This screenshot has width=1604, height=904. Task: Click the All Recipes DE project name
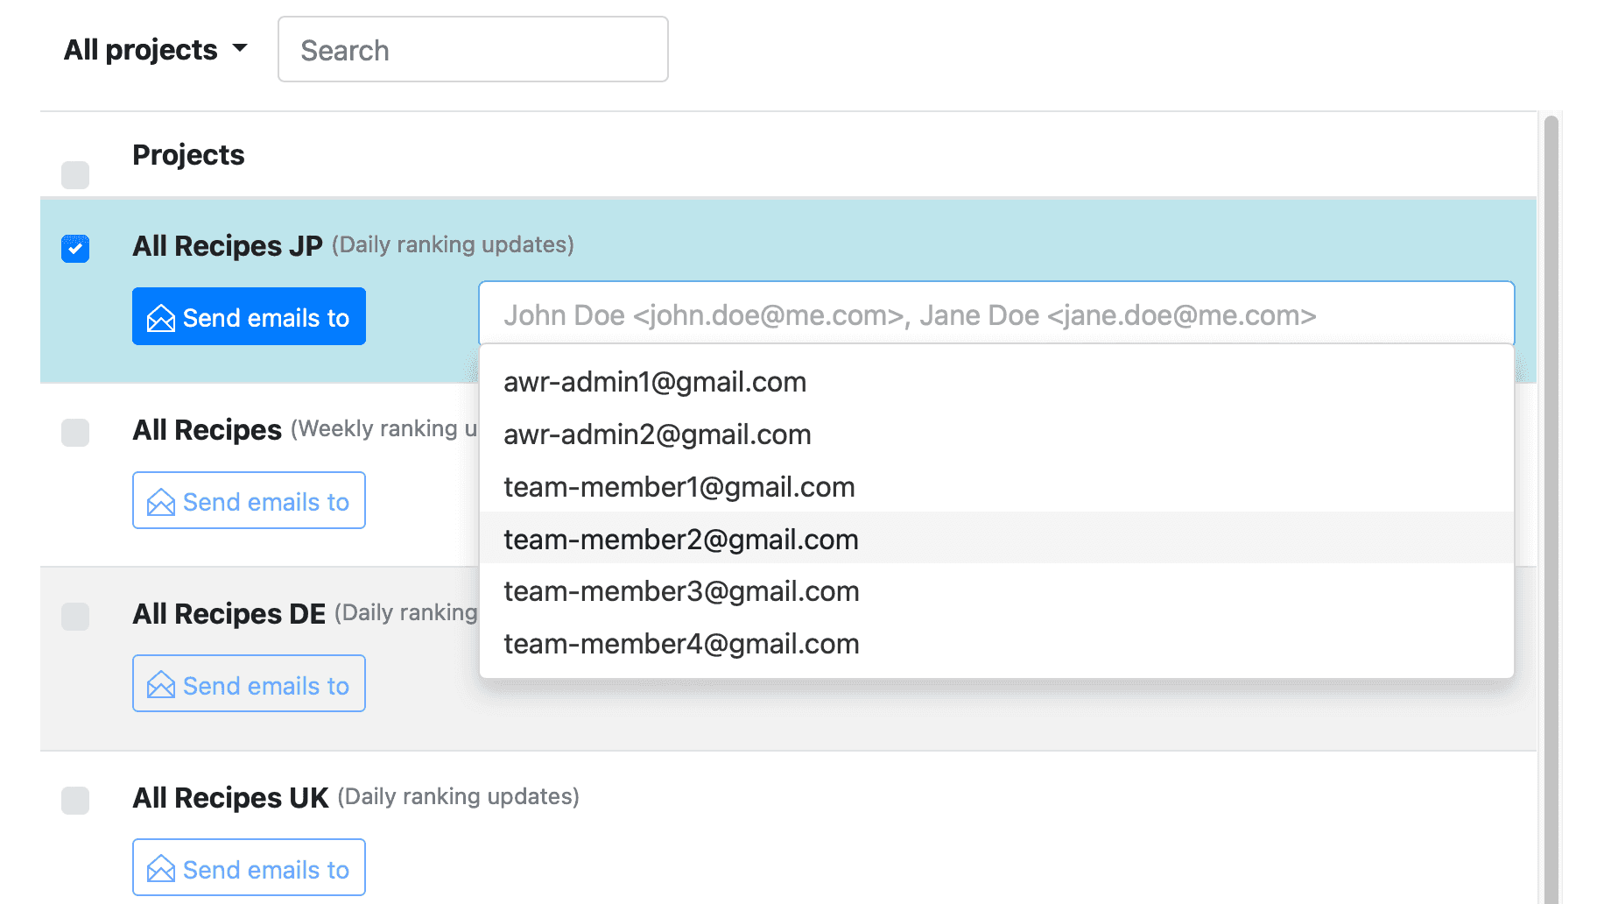pos(229,614)
